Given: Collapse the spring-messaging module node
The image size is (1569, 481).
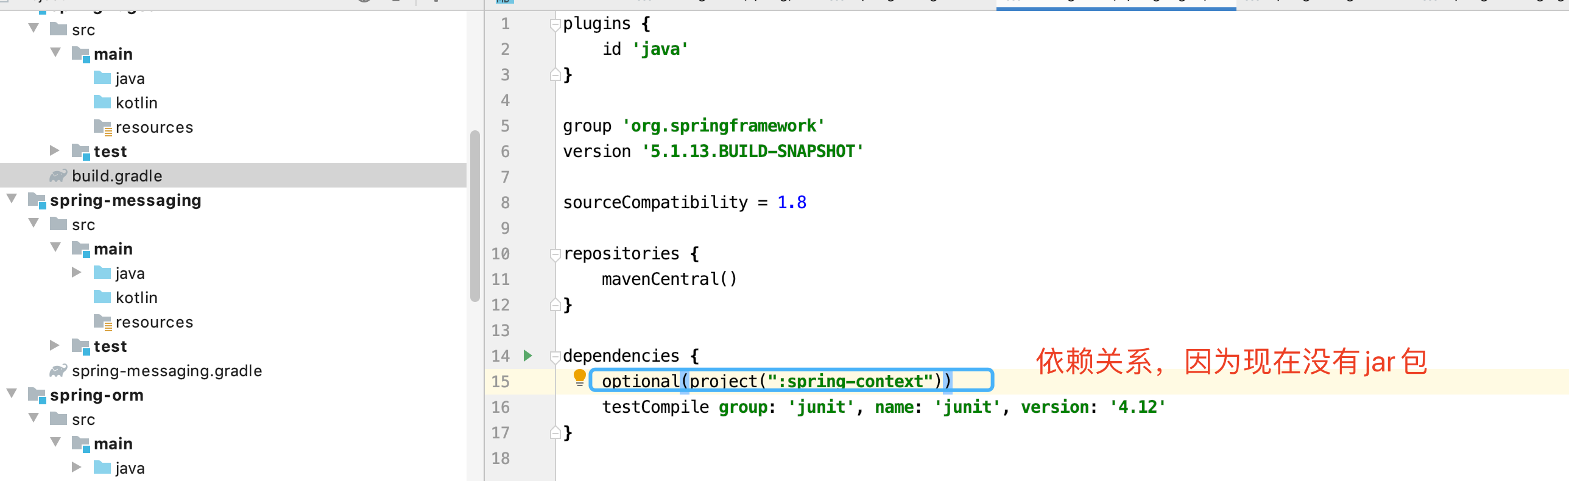Looking at the screenshot, I should point(12,198).
